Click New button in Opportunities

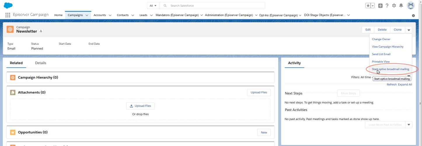pyautogui.click(x=264, y=132)
